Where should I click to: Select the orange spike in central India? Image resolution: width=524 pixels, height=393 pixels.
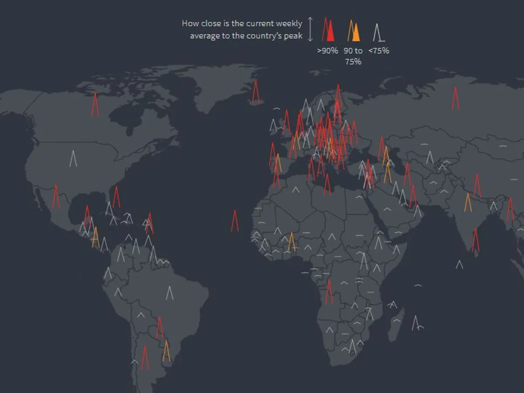(468, 203)
